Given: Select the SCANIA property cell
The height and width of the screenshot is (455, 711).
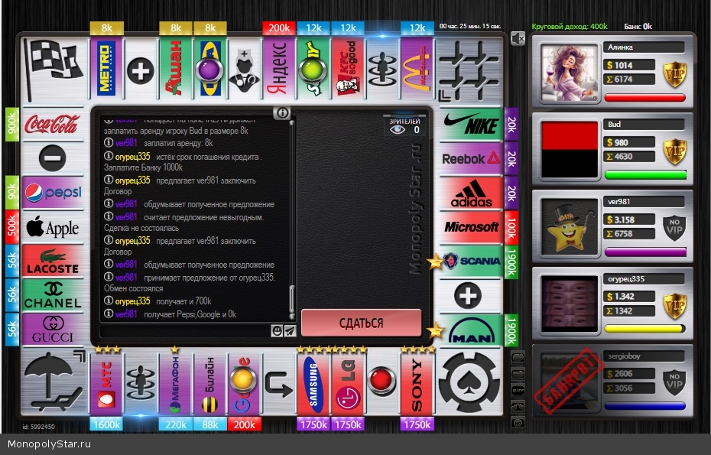Looking at the screenshot, I should 471,262.
